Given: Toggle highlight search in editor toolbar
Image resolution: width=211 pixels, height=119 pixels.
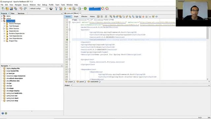Looking at the screenshot, I should [x=120, y=17].
